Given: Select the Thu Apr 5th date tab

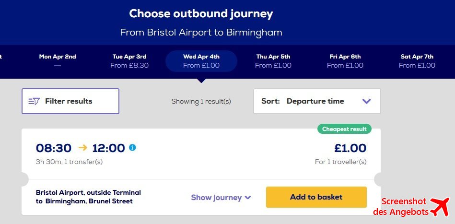Looking at the screenshot, I should [273, 61].
